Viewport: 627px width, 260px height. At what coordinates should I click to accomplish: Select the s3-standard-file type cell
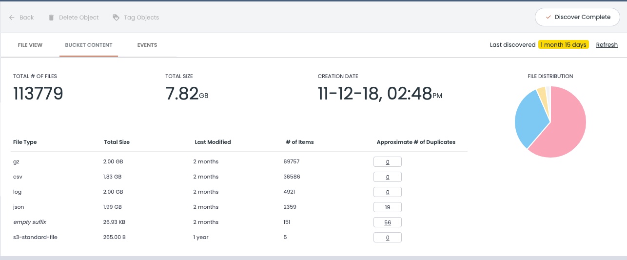coord(36,237)
